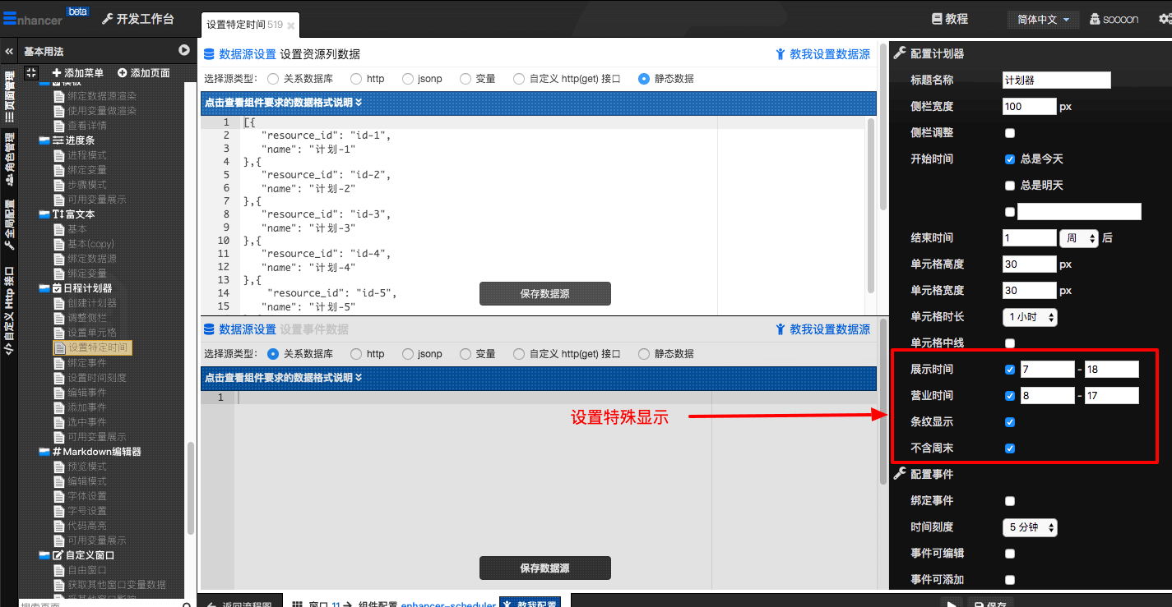Enable the 侧栏调整 checkbox
This screenshot has height=607, width=1172.
pyautogui.click(x=1010, y=133)
